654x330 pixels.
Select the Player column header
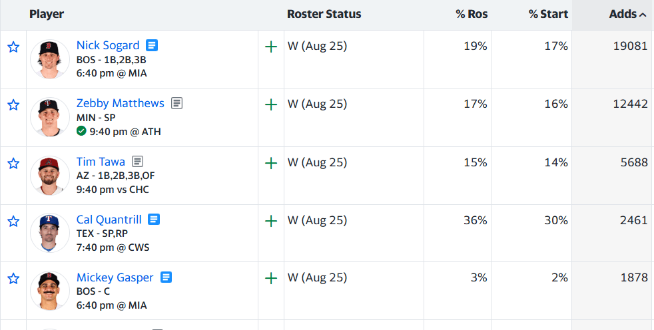click(47, 14)
